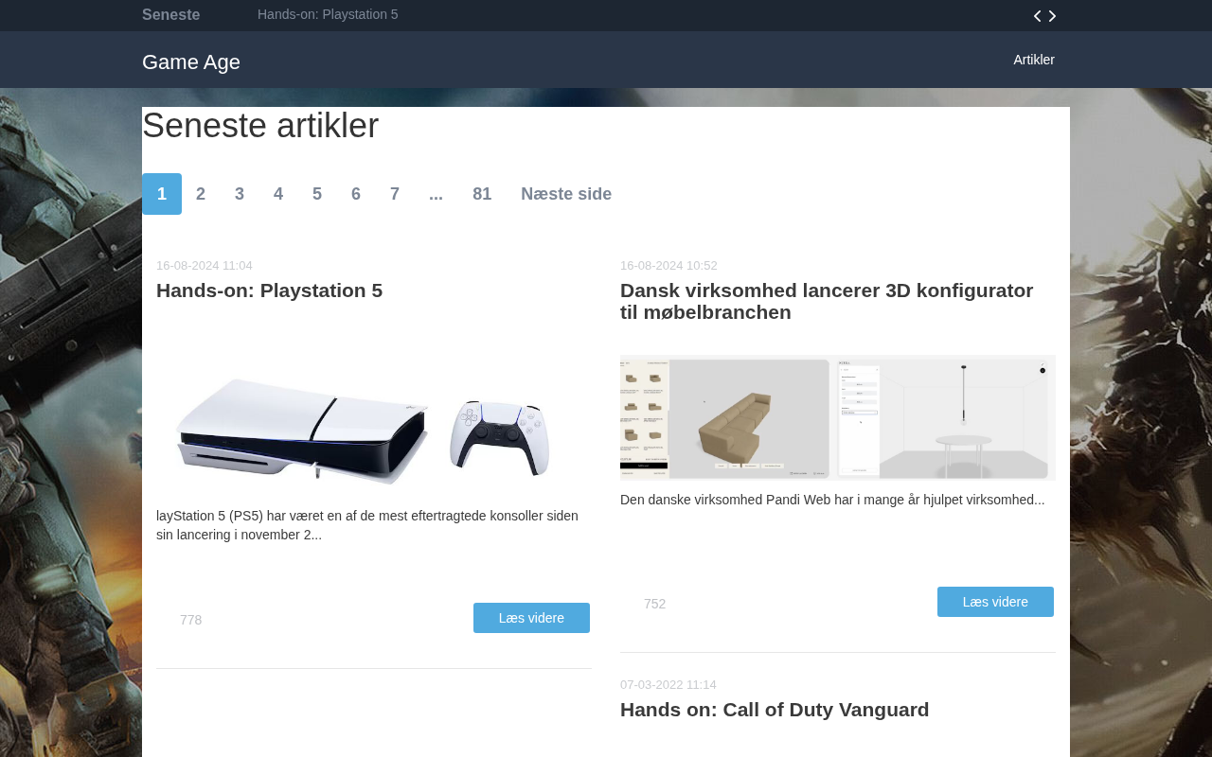Image resolution: width=1212 pixels, height=757 pixels.
Task: Click the previous news ticker arrow
Action: pyautogui.click(x=1037, y=16)
